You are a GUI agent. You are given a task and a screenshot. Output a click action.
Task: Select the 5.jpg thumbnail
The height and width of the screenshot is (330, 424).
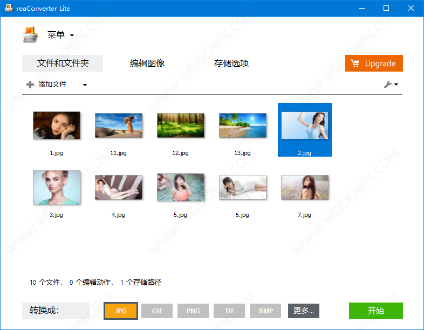pos(181,187)
